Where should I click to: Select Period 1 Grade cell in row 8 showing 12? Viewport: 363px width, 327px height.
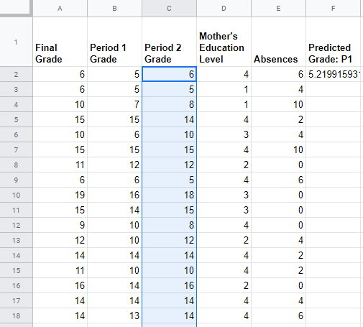(x=115, y=165)
